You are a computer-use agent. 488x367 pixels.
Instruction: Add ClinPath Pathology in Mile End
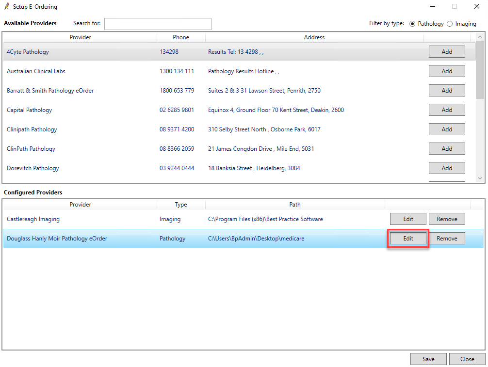point(447,149)
